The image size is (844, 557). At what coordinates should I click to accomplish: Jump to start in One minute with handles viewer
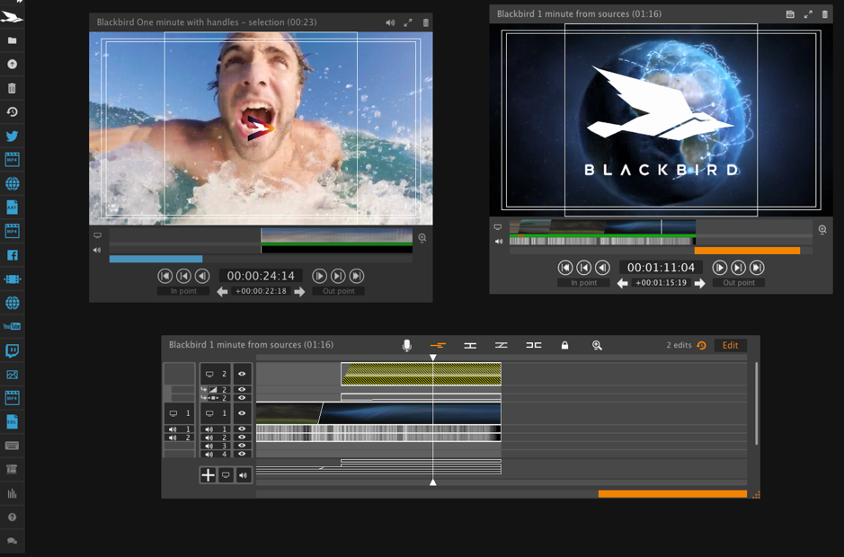[164, 276]
